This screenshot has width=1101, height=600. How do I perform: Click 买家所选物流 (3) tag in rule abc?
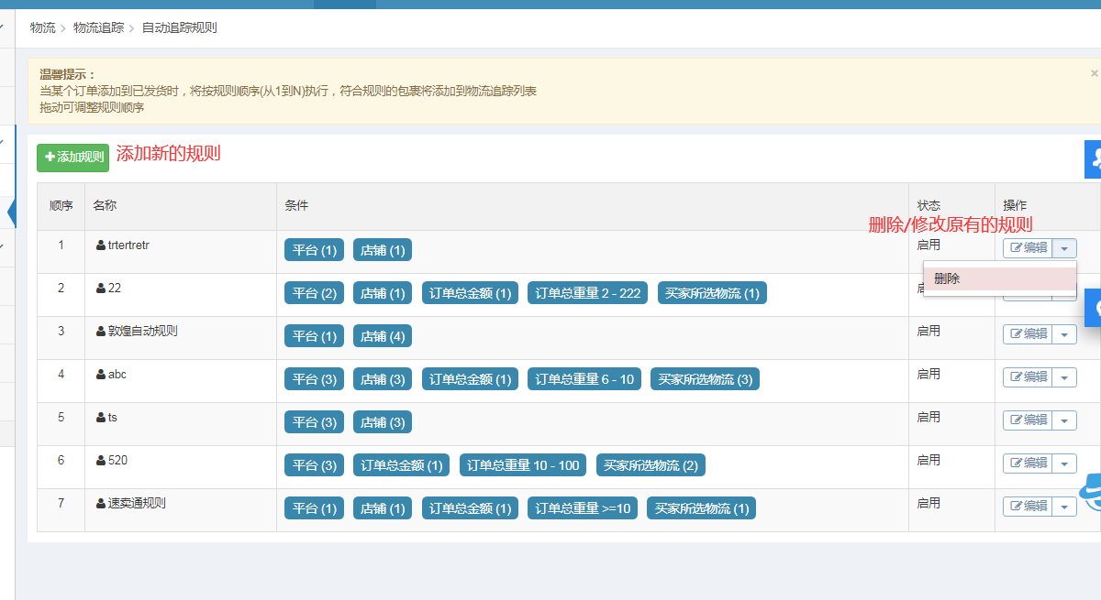pyautogui.click(x=705, y=379)
